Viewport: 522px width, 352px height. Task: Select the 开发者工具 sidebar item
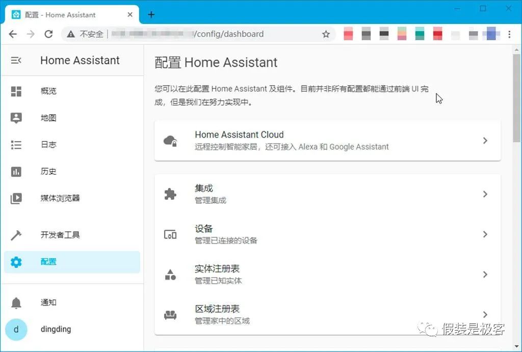72,235
